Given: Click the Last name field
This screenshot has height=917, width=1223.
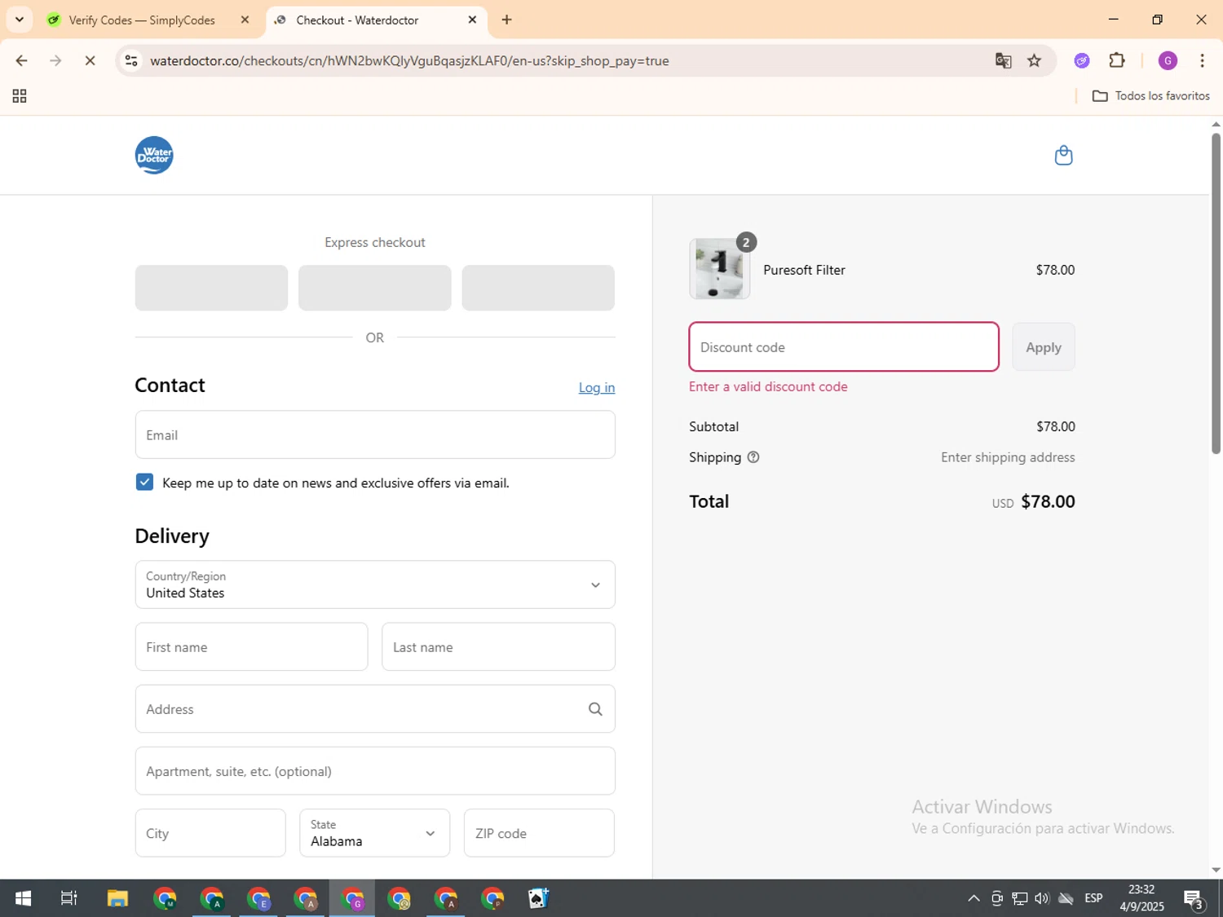Looking at the screenshot, I should pyautogui.click(x=498, y=646).
